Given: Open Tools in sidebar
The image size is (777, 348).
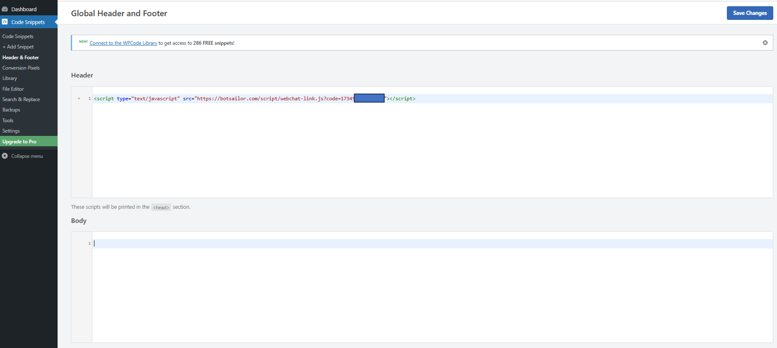Looking at the screenshot, I should (8, 120).
